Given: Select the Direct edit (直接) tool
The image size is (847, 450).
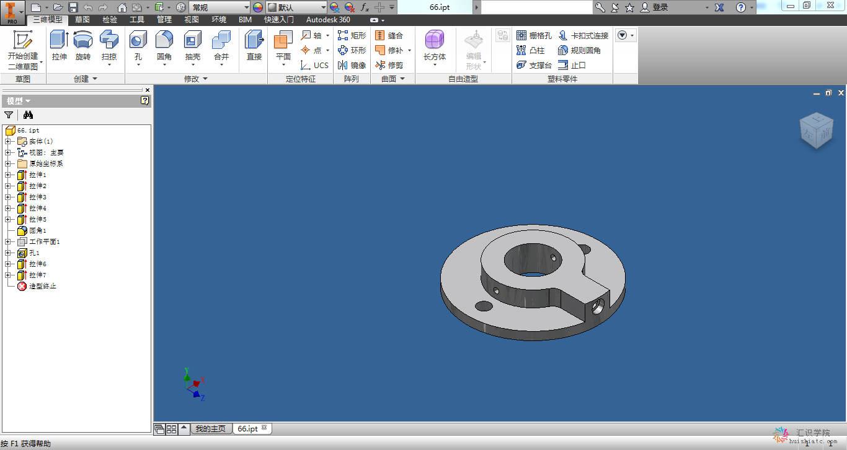Looking at the screenshot, I should [254, 46].
